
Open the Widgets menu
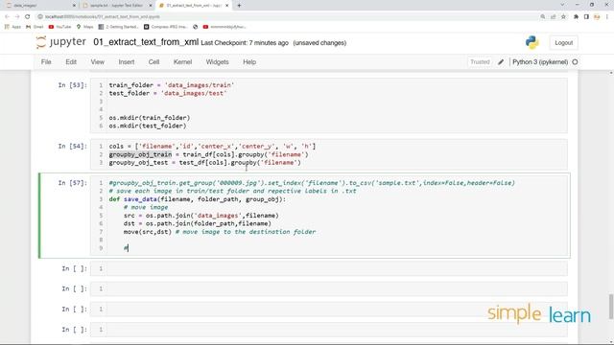pos(218,62)
